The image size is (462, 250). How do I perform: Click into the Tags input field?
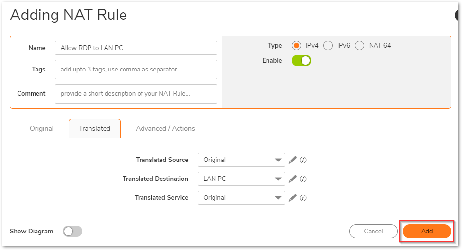tap(136, 70)
